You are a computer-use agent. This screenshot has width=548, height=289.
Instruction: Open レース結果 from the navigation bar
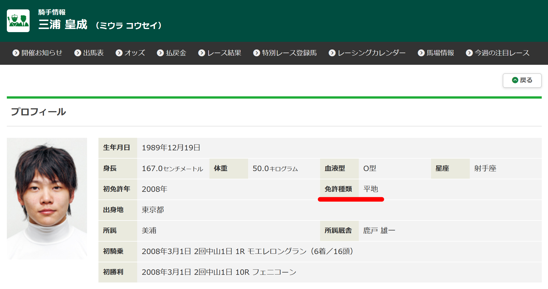220,53
